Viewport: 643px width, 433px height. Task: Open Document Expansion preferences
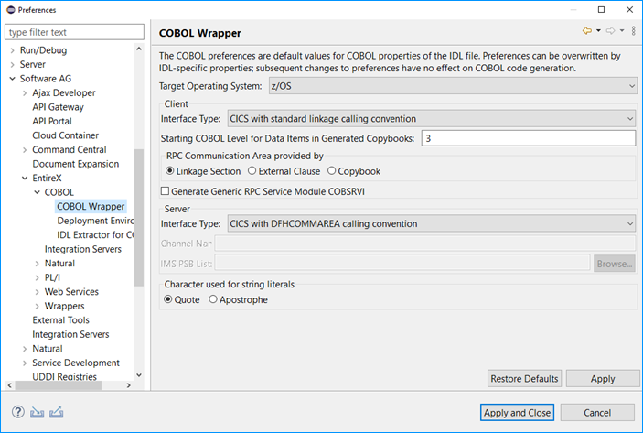point(75,164)
